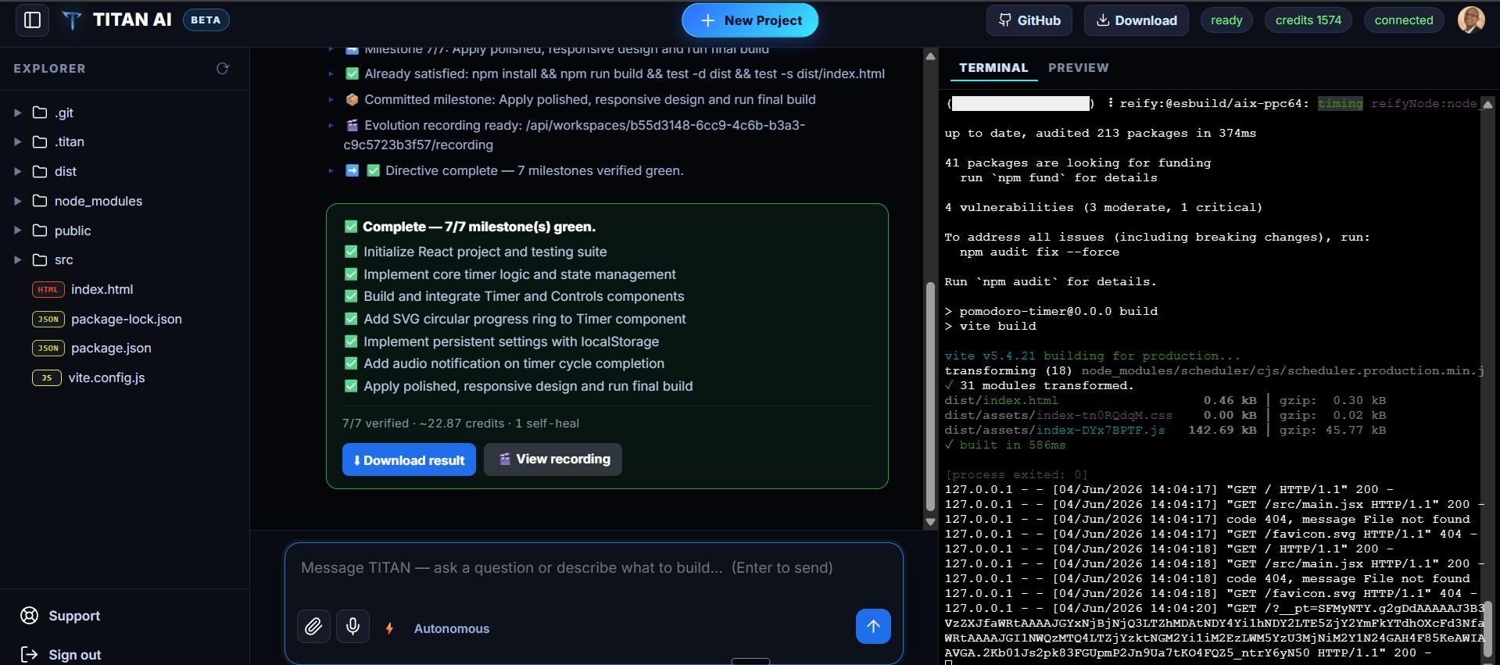Expand the .git folder arrow
1500x665 pixels.
(17, 113)
